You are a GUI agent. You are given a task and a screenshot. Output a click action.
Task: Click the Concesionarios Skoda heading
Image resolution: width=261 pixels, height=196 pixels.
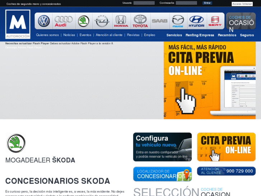[x=57, y=181]
